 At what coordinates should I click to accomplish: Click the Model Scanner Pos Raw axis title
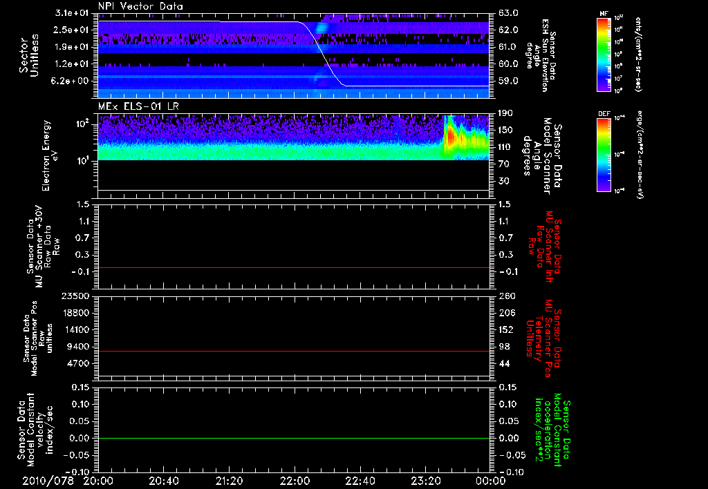(38, 338)
